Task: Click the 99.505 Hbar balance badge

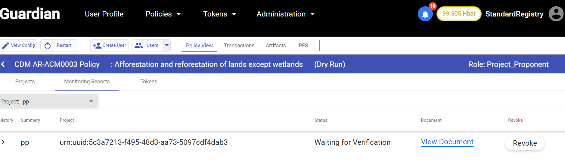Action: (x=459, y=14)
